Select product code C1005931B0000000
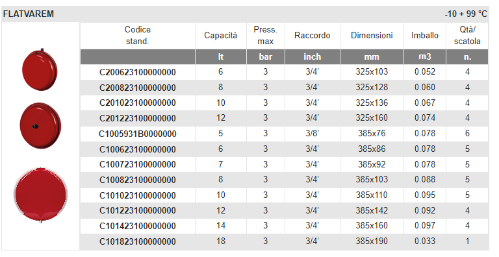Image resolution: width=499 pixels, height=257 pixels. point(138,134)
